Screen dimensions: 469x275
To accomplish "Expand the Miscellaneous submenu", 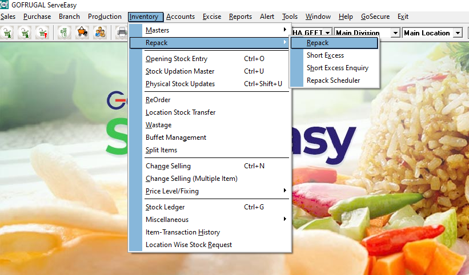I will (210, 220).
